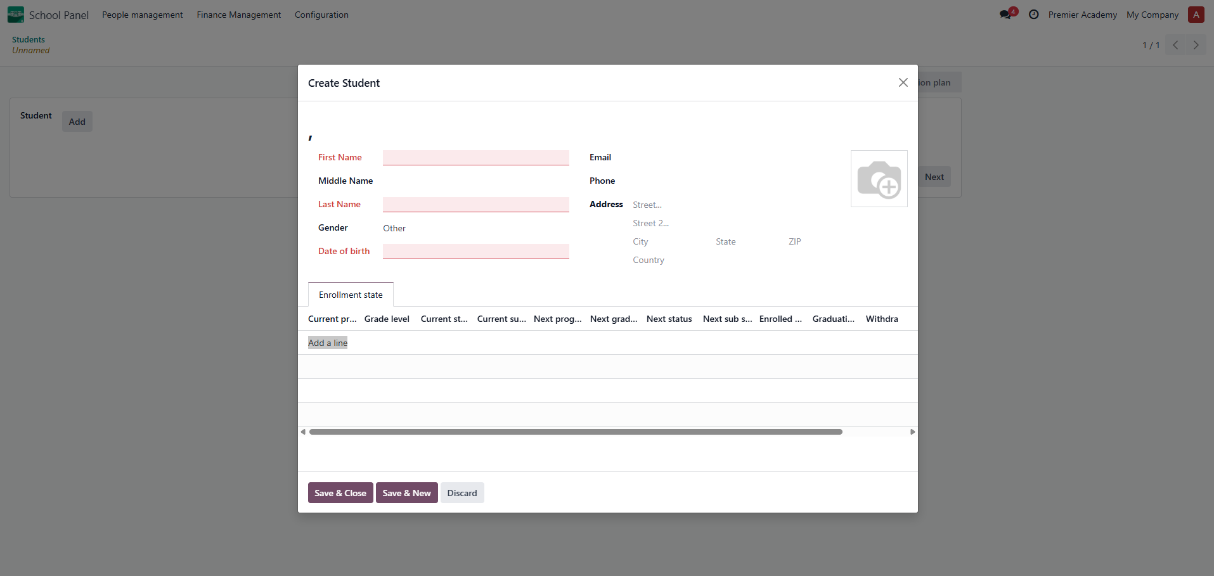Click the First Name input field
Screen dimensions: 1214x576
[x=475, y=157]
